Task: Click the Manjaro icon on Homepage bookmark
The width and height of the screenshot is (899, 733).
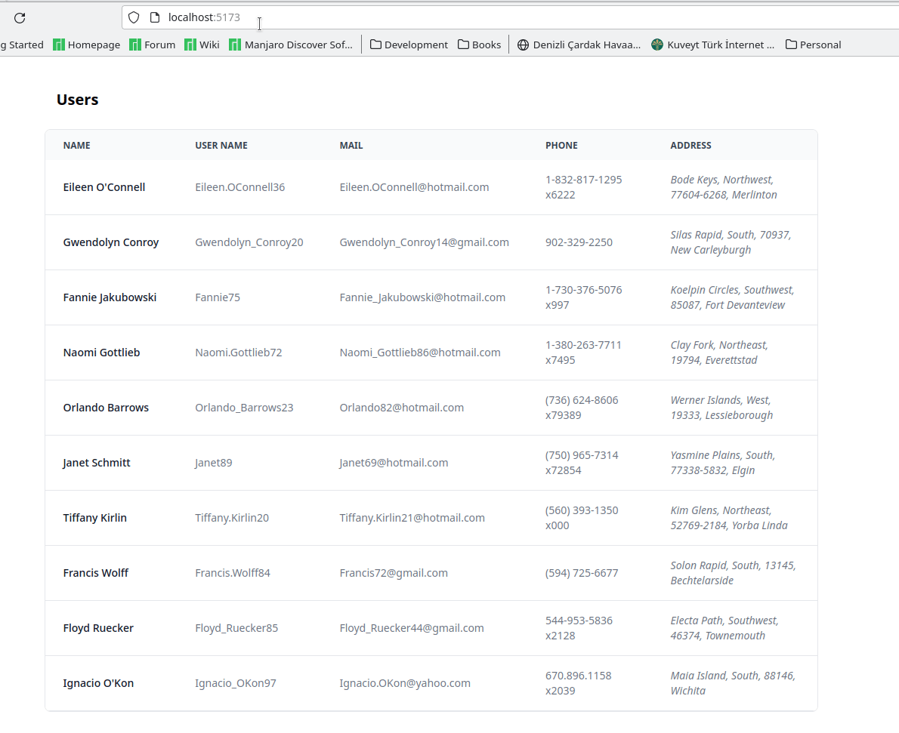Action: [59, 45]
